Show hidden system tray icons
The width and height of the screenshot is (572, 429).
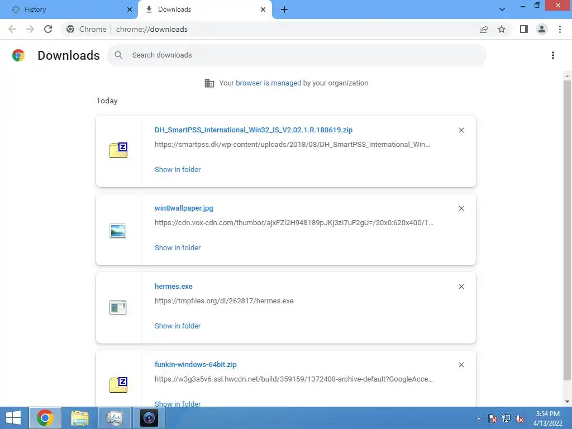tap(479, 418)
